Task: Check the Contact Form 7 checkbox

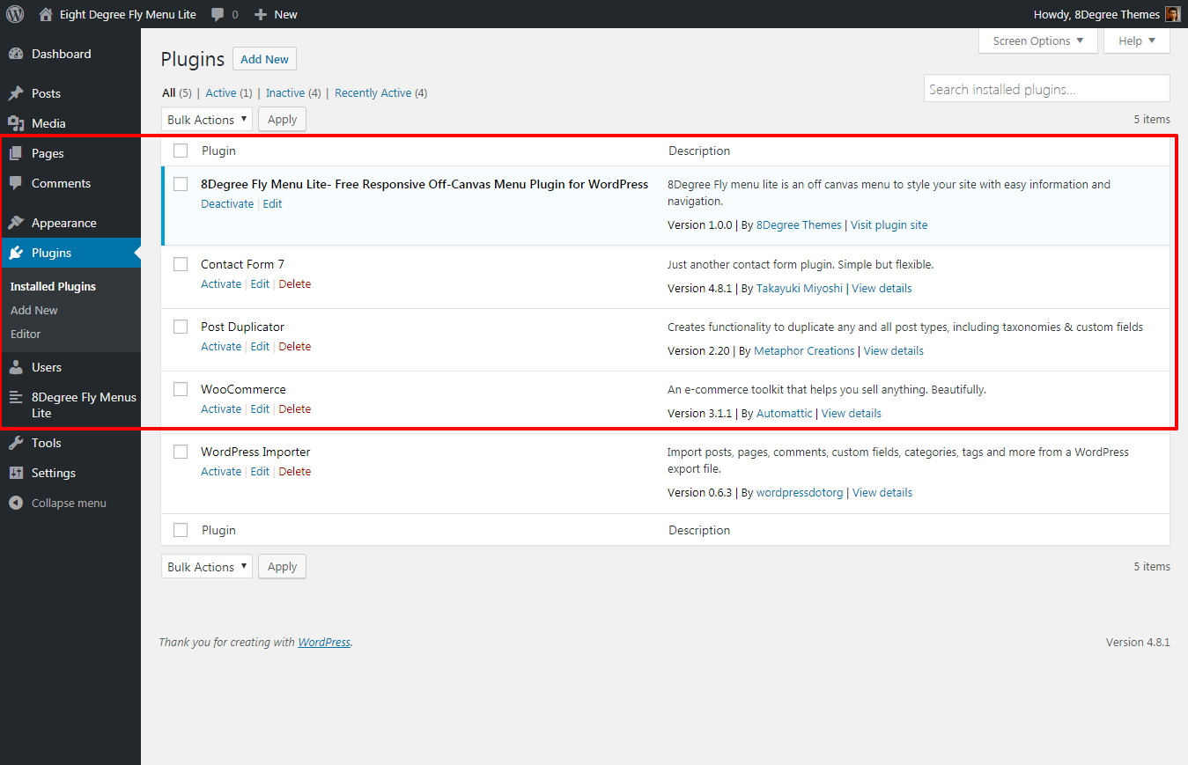Action: point(181,264)
